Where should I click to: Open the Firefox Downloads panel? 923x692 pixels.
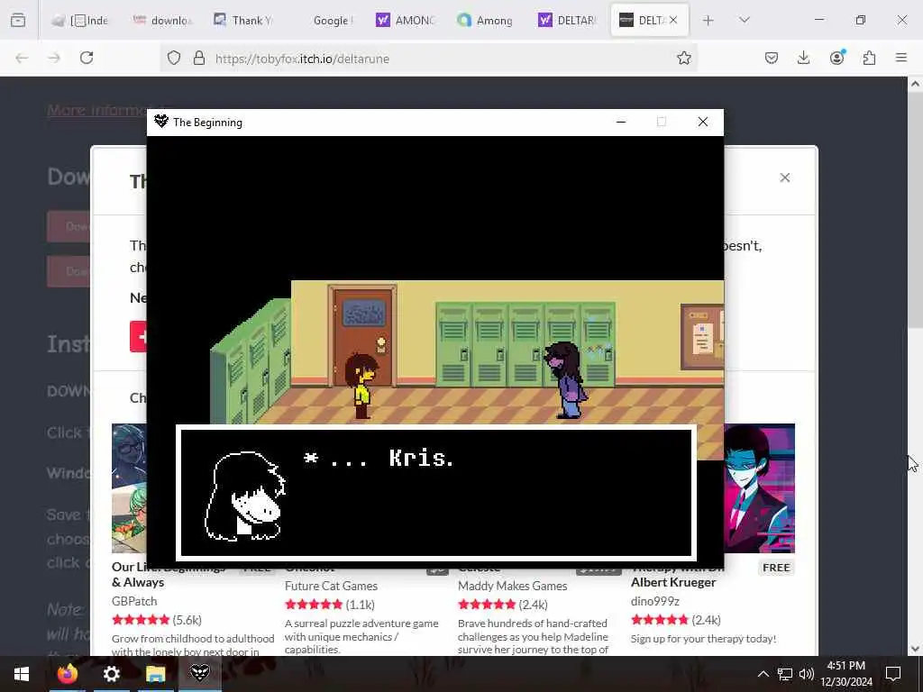(803, 58)
